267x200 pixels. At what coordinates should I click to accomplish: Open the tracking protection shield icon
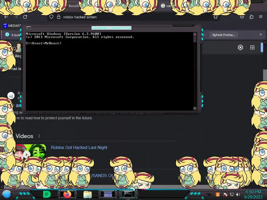pyautogui.click(x=51, y=17)
